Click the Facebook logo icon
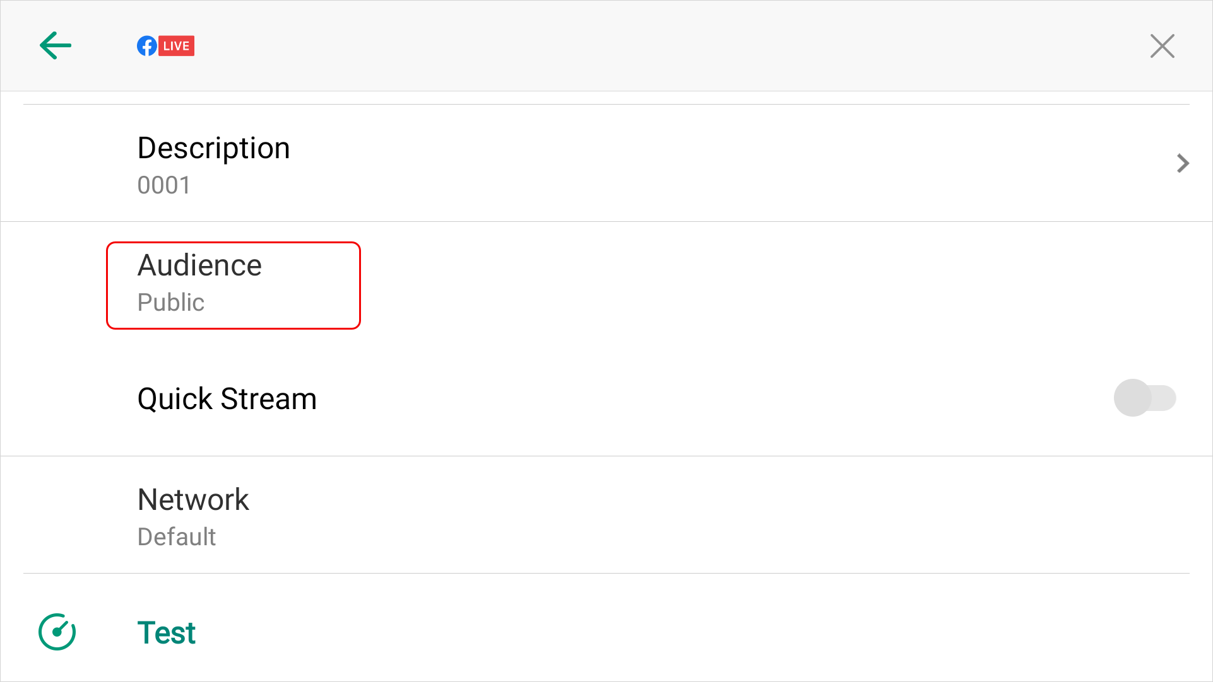 147,46
